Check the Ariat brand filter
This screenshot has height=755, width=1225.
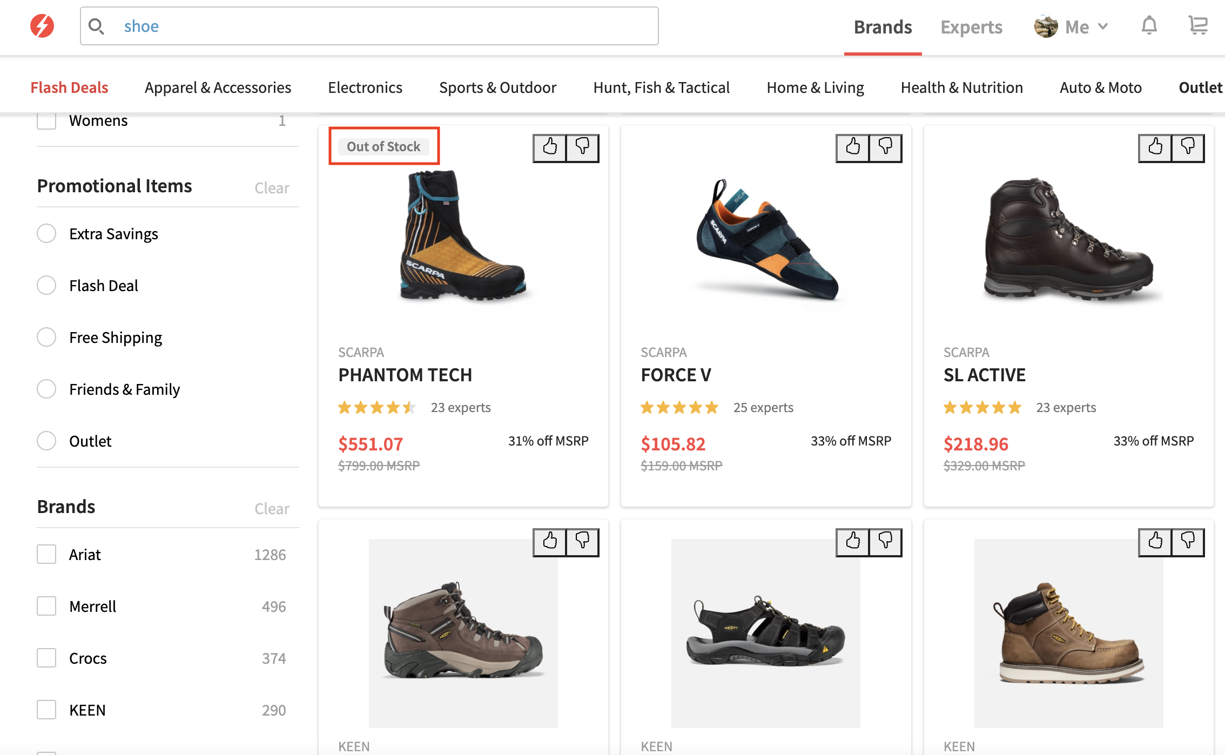46,554
